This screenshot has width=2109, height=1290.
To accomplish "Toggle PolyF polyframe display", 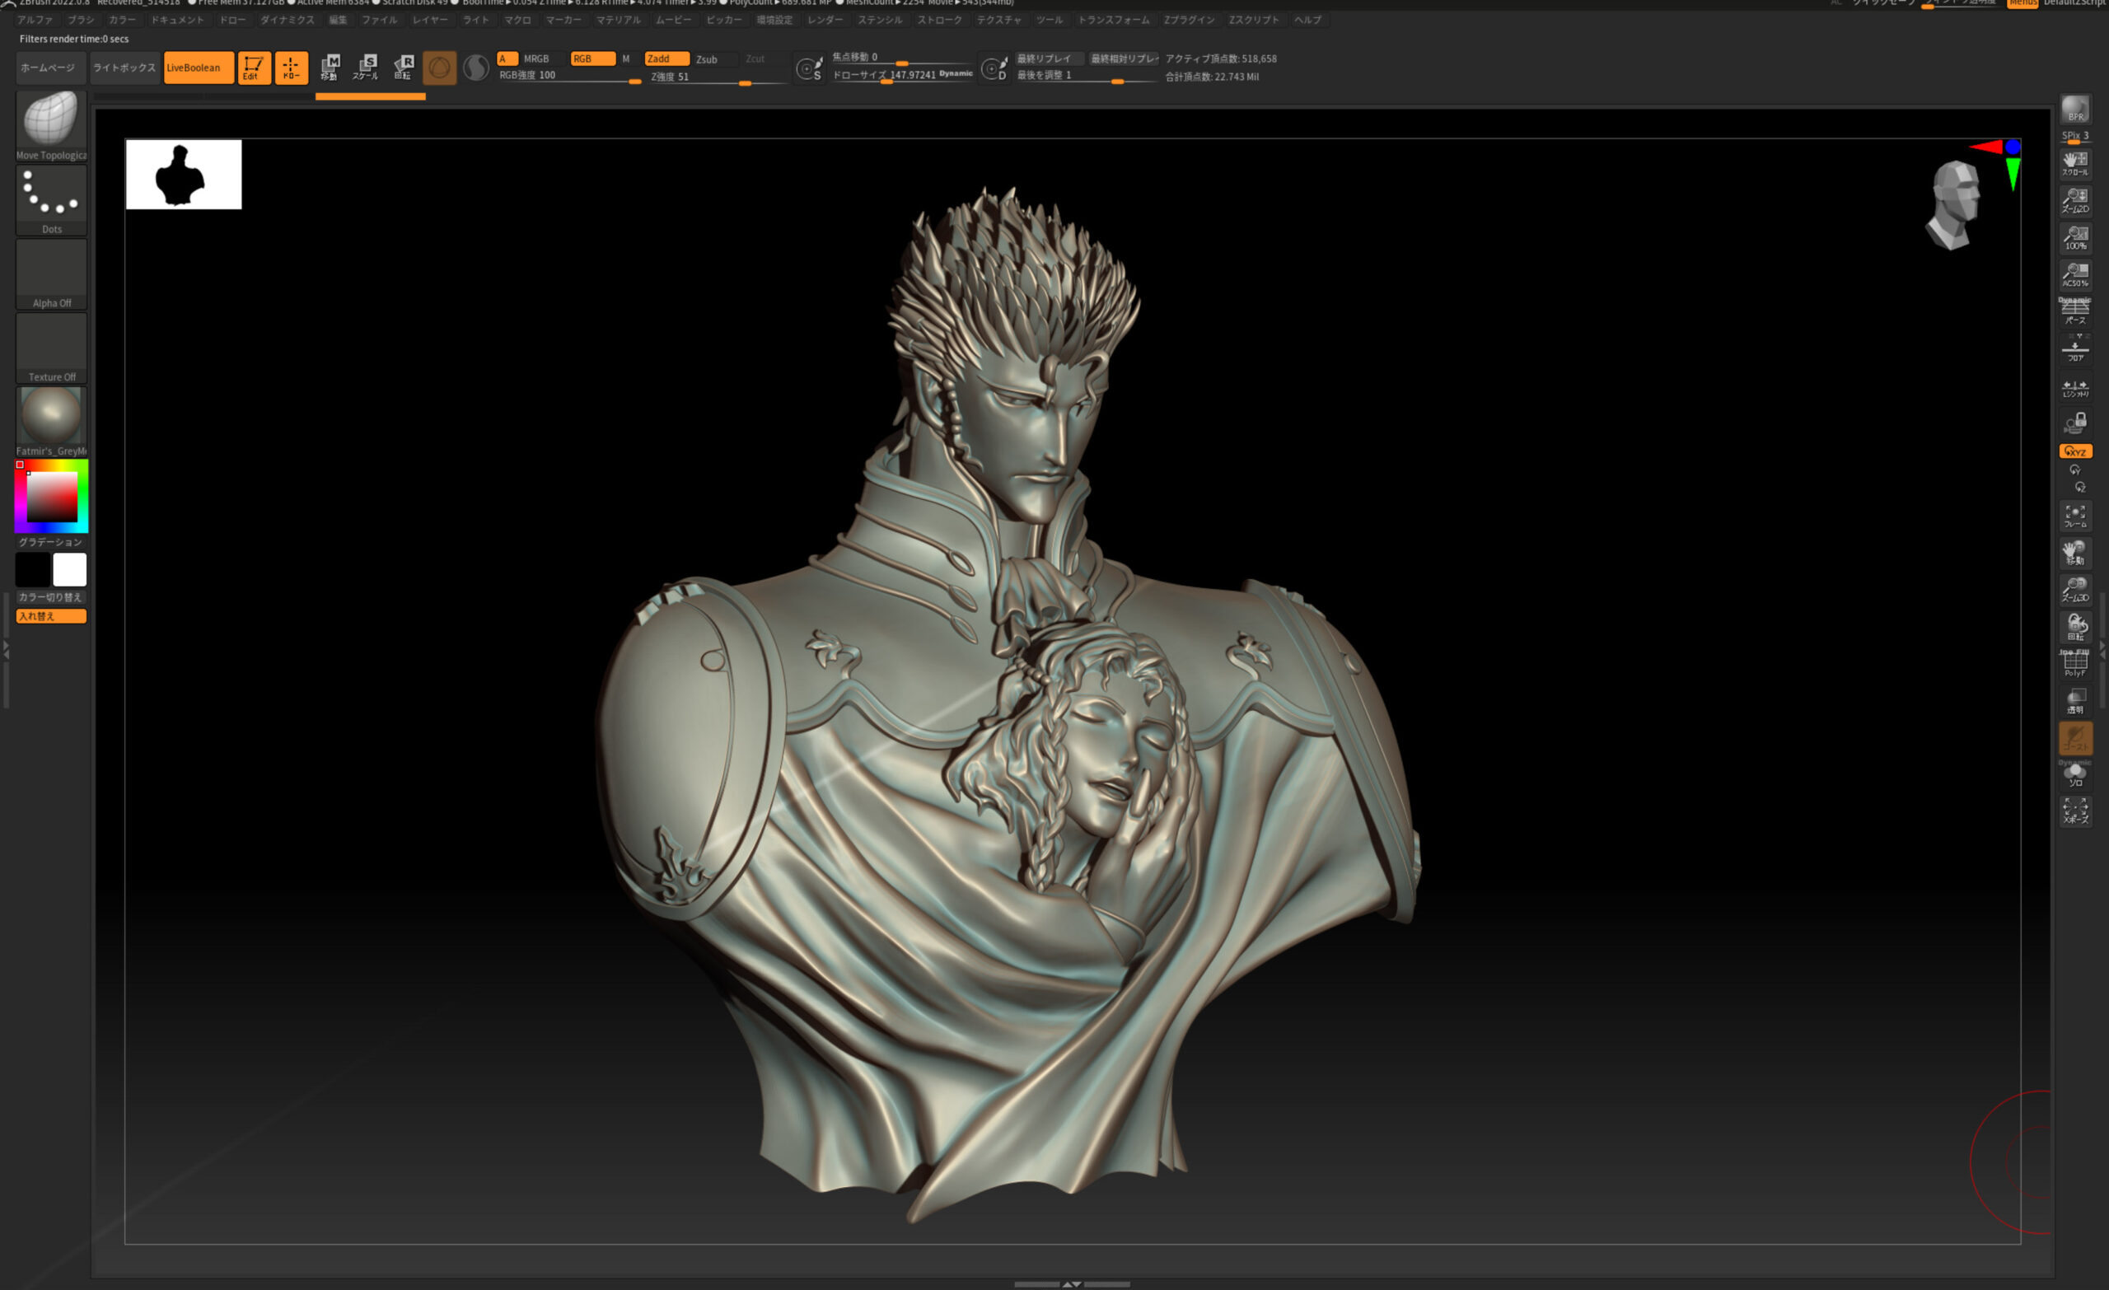I will [2074, 663].
